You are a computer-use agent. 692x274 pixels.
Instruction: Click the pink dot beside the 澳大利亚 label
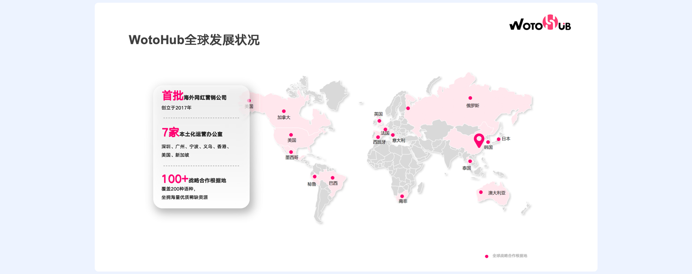click(x=481, y=192)
